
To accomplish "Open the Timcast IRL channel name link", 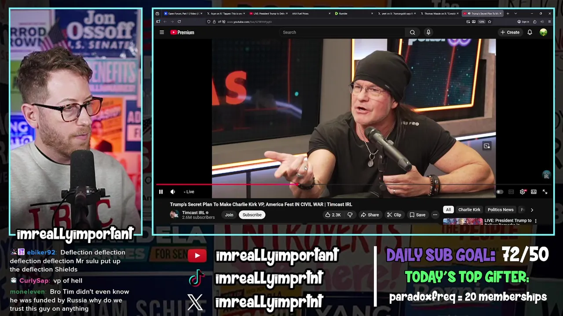I will [194, 212].
